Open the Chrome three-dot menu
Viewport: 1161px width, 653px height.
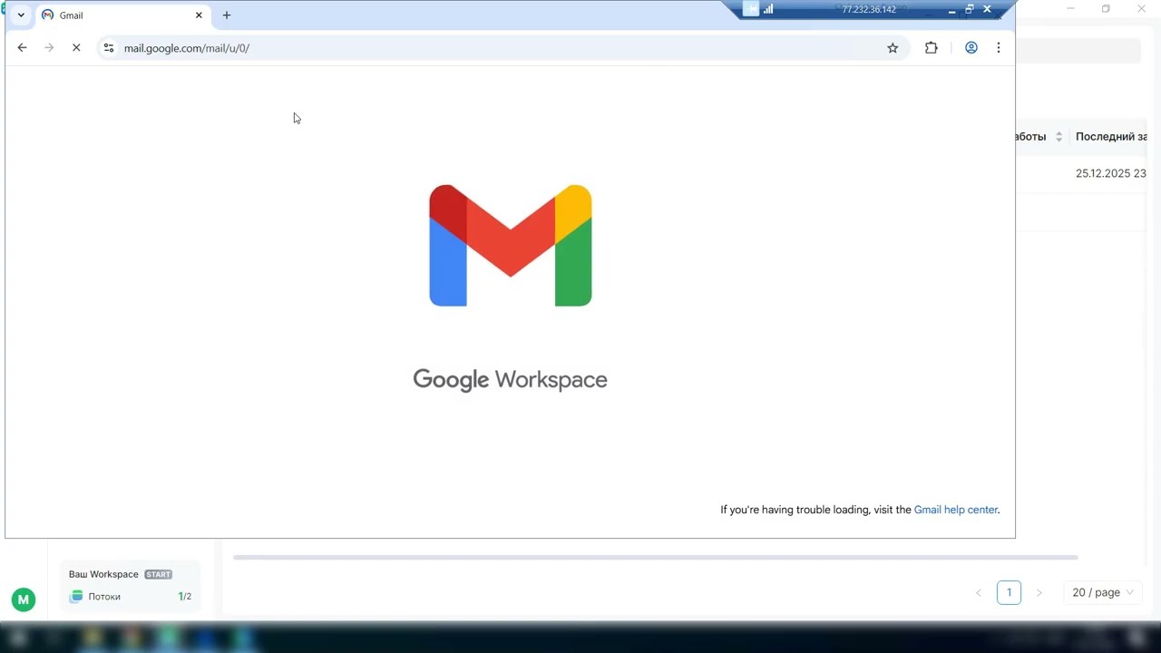tap(999, 48)
